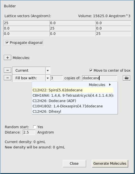Image resolution: width=135 pixels, height=174 pixels.
Task: Choose the Tetrazatricyclo suggestion
Action: click(x=73, y=96)
